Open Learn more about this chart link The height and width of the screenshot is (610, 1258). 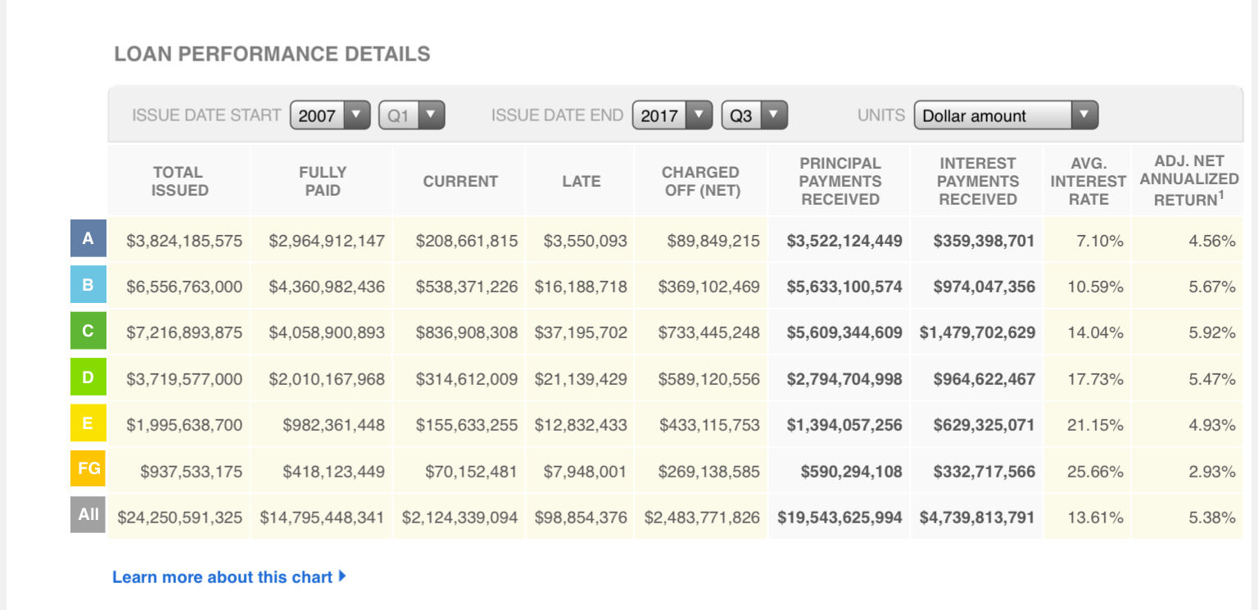(222, 577)
